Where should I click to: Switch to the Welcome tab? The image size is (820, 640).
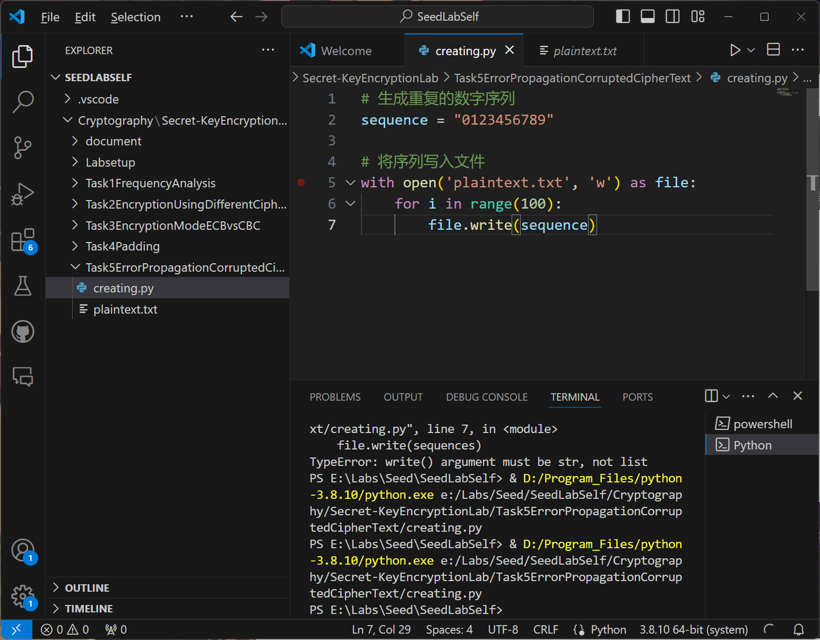(348, 51)
